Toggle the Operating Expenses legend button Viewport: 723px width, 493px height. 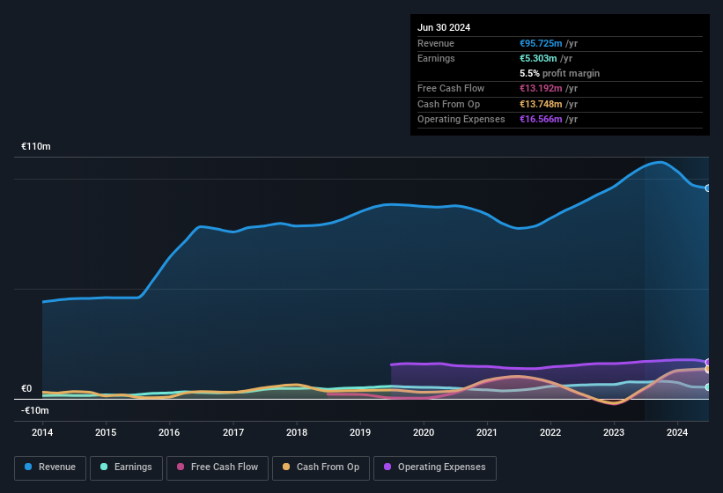point(434,467)
